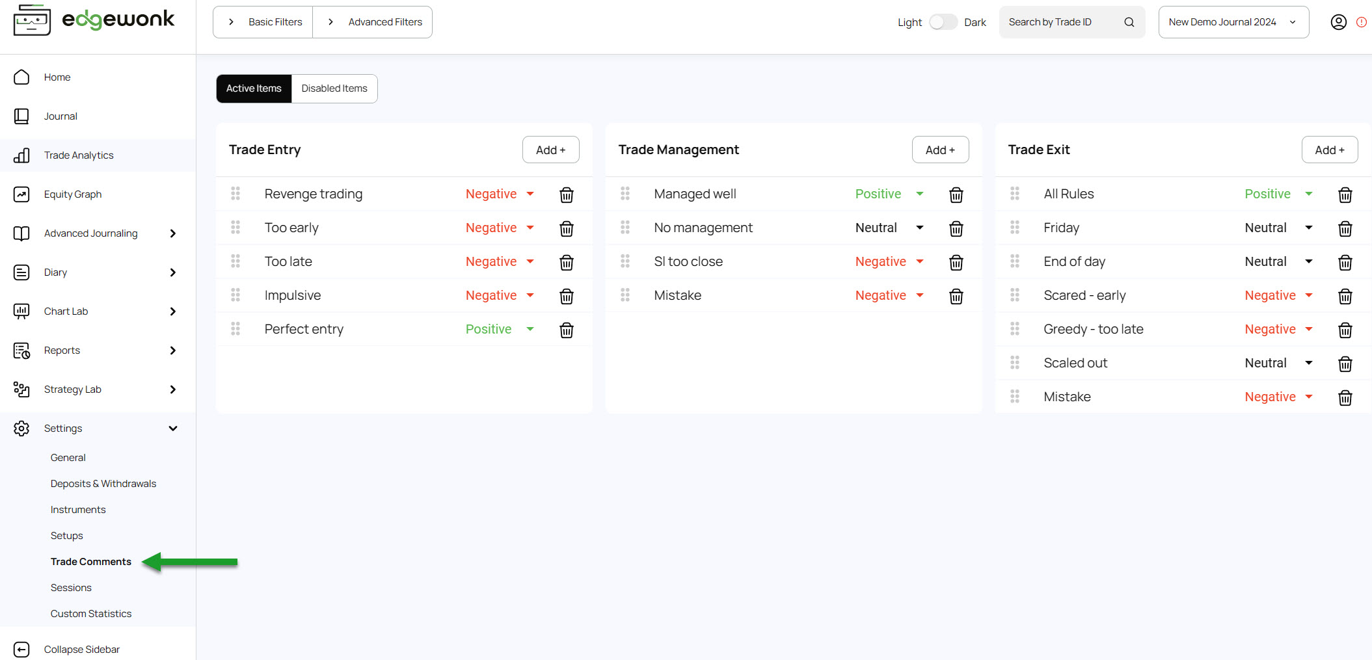The width and height of the screenshot is (1372, 660).
Task: Open the Equity Graph page
Action: tap(73, 194)
